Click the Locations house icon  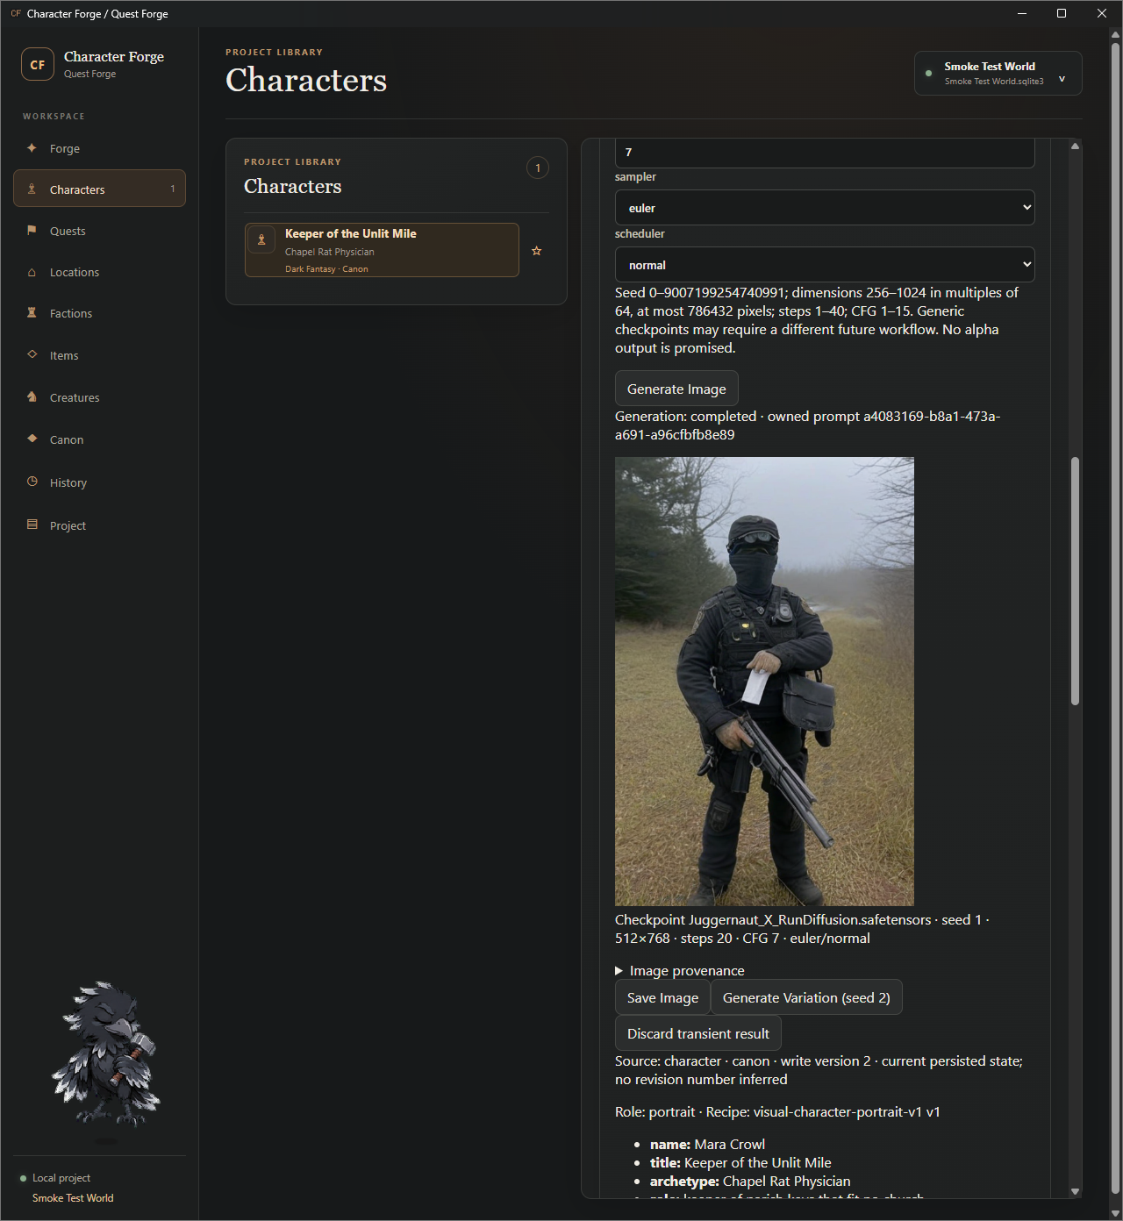32,272
